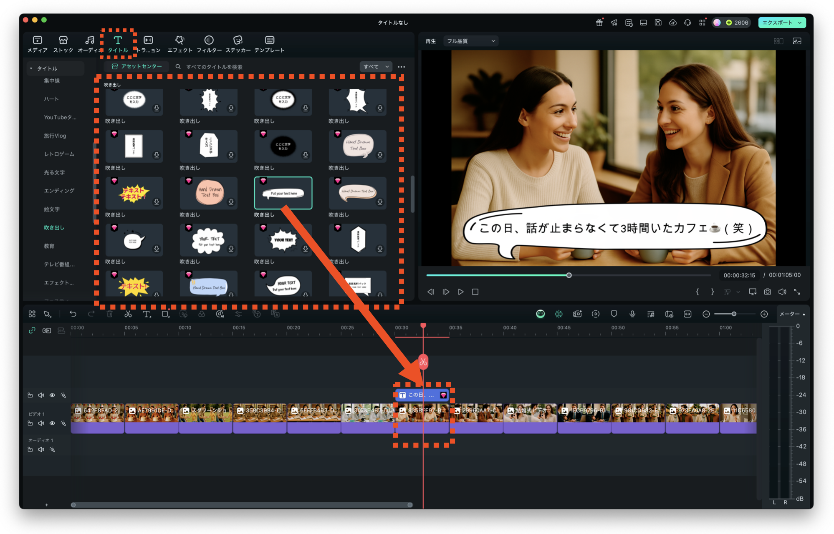This screenshot has height=534, width=834.
Task: Open the エフェクト effects tab
Action: point(179,44)
